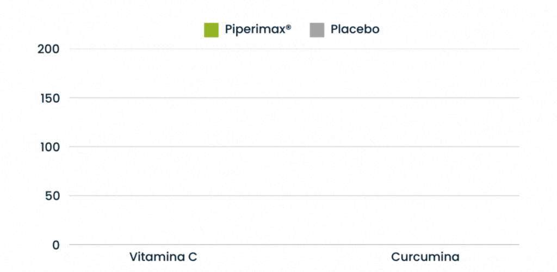Click the gridline at value 150

click(x=294, y=98)
